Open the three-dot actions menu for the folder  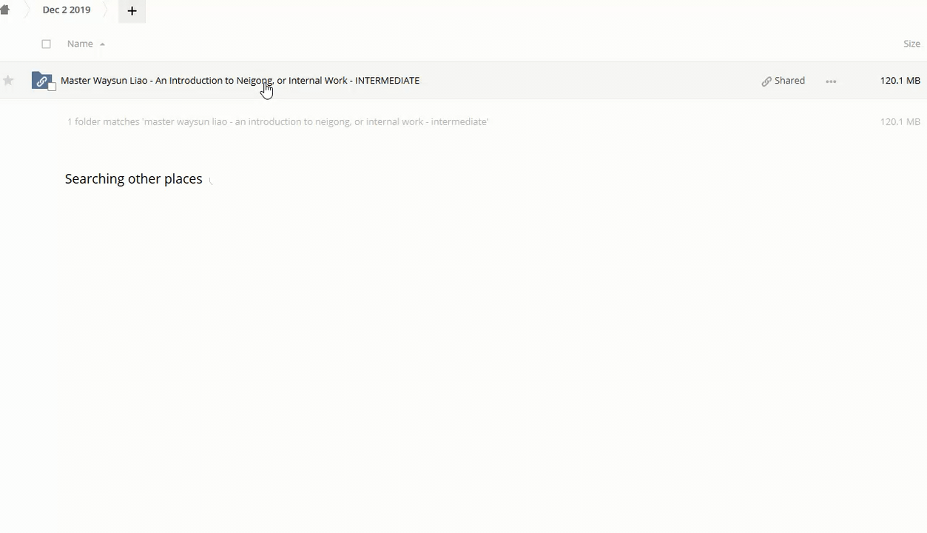[x=831, y=81]
